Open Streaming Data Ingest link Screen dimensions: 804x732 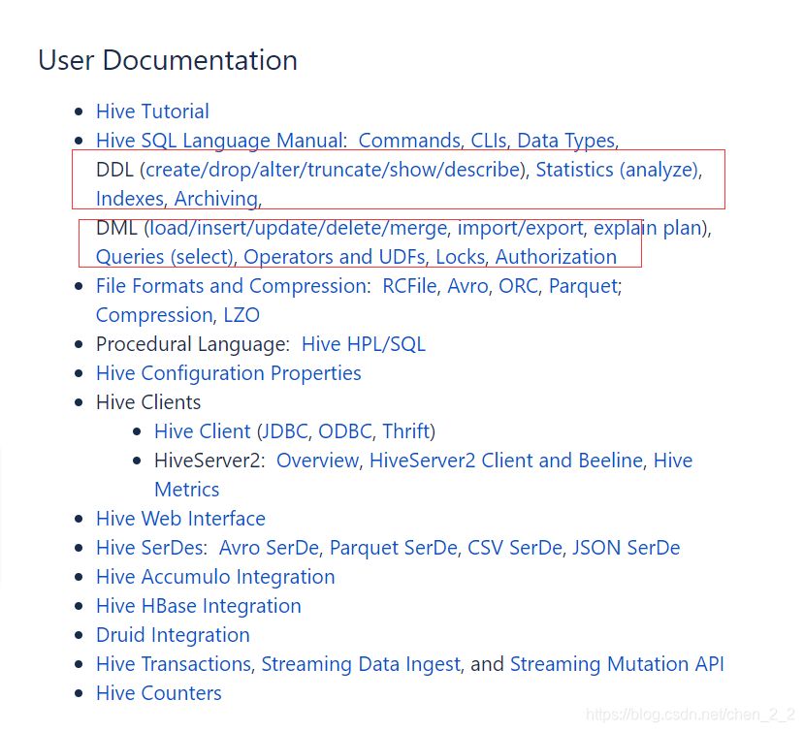pos(361,664)
